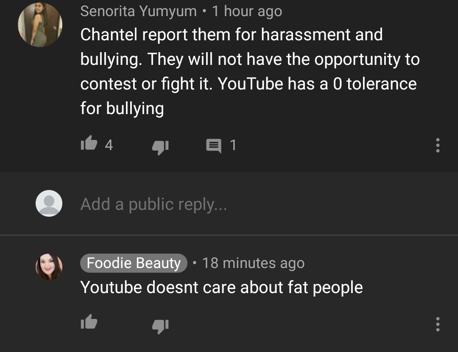Click the like count 4

click(x=109, y=145)
